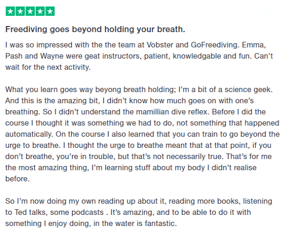Click the name "Emma" in the review
Viewport: 284px width, 233px height.
point(265,46)
